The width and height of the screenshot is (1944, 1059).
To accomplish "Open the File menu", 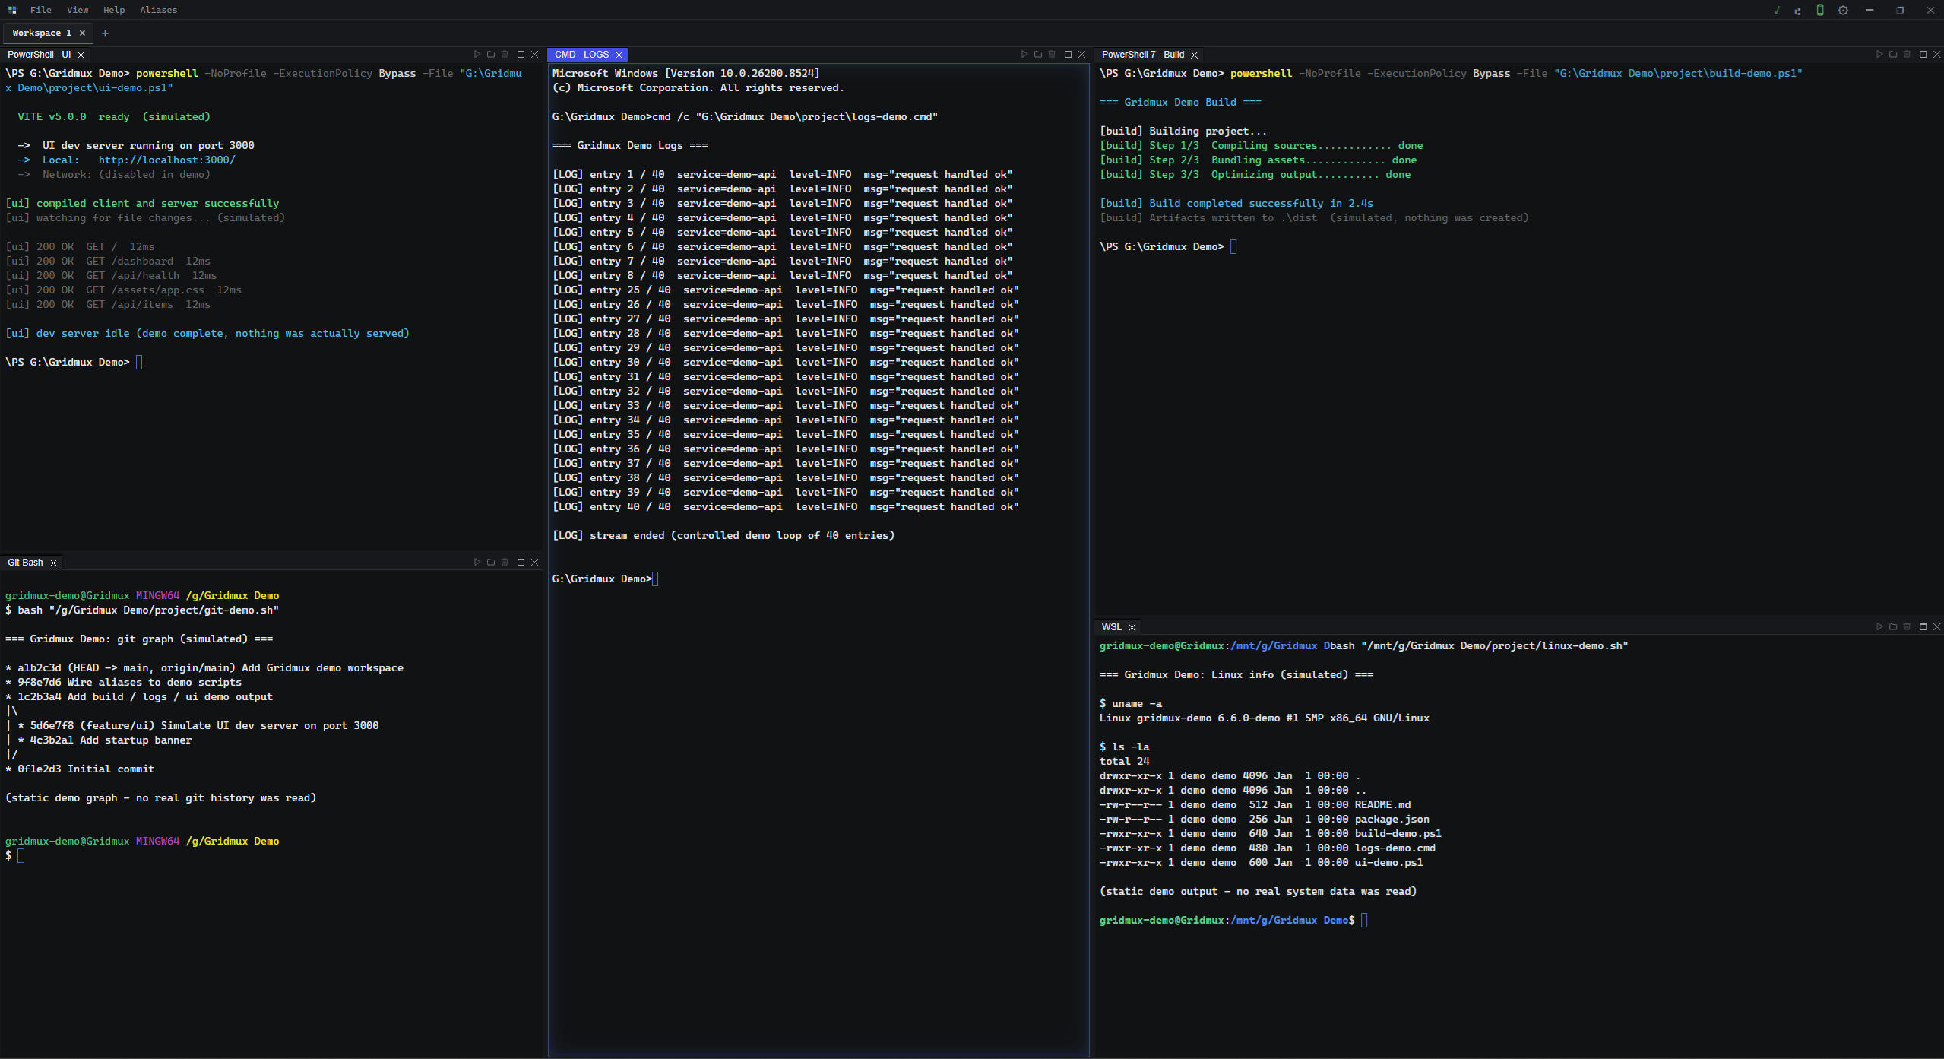I will coord(40,10).
